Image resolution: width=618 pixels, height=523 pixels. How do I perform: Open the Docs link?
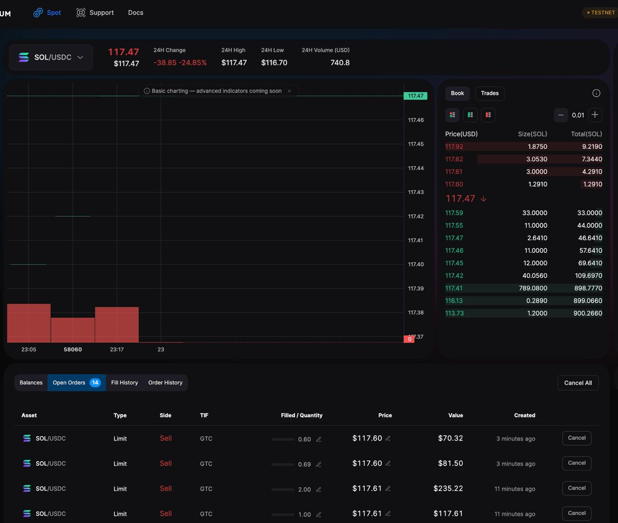136,13
